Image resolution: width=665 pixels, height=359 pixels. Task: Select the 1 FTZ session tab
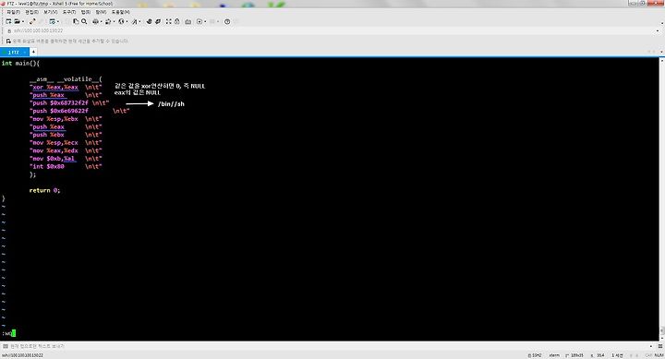click(x=14, y=52)
